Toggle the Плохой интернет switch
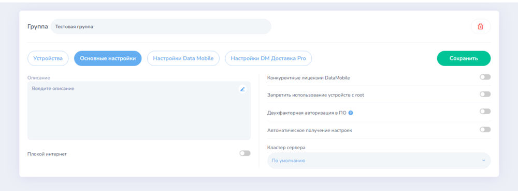The width and height of the screenshot is (518, 191). pyautogui.click(x=245, y=153)
